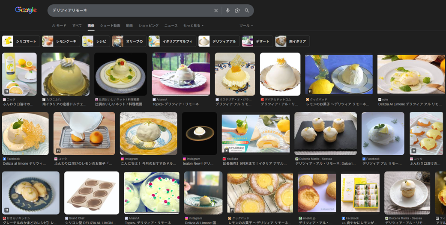Click the magnifying glass search icon
This screenshot has height=225, width=446.
click(247, 11)
